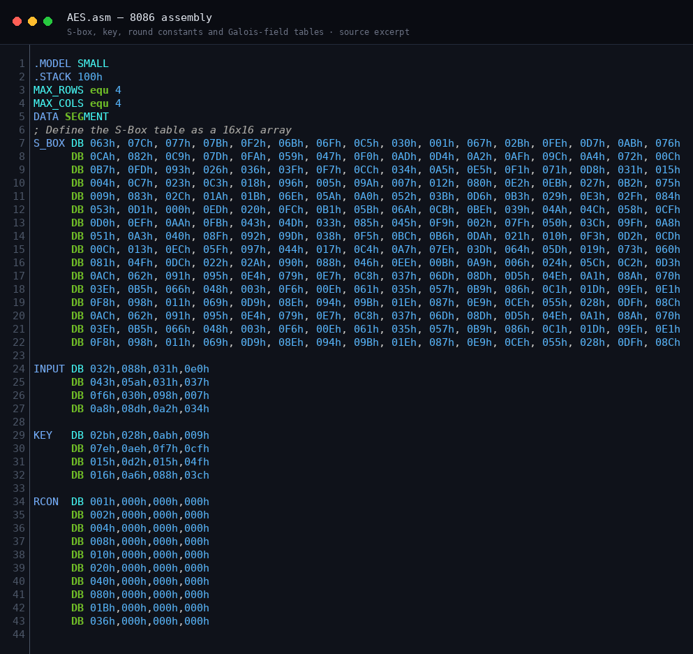This screenshot has height=654, width=693.
Task: Click value '036h' on line 43
Action: pos(103,621)
